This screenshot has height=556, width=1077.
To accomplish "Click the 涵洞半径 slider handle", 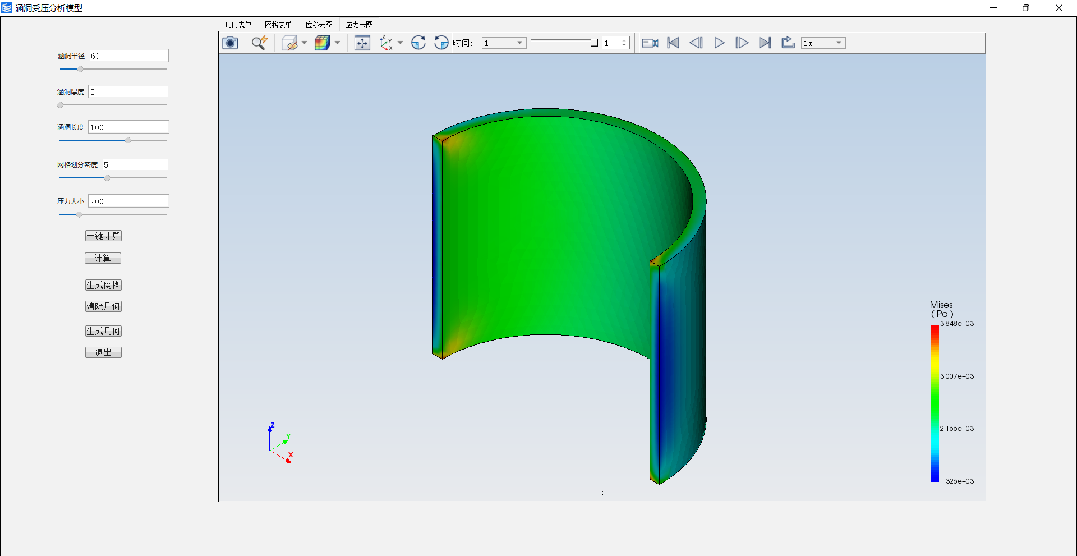I will [x=80, y=69].
